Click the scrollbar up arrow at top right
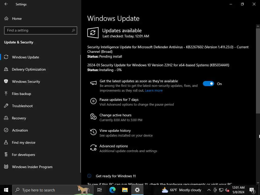This screenshot has width=260, height=195. 258,26
